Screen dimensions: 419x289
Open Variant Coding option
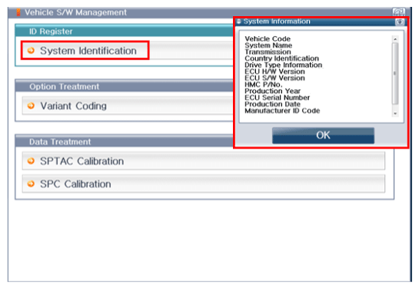click(x=128, y=106)
